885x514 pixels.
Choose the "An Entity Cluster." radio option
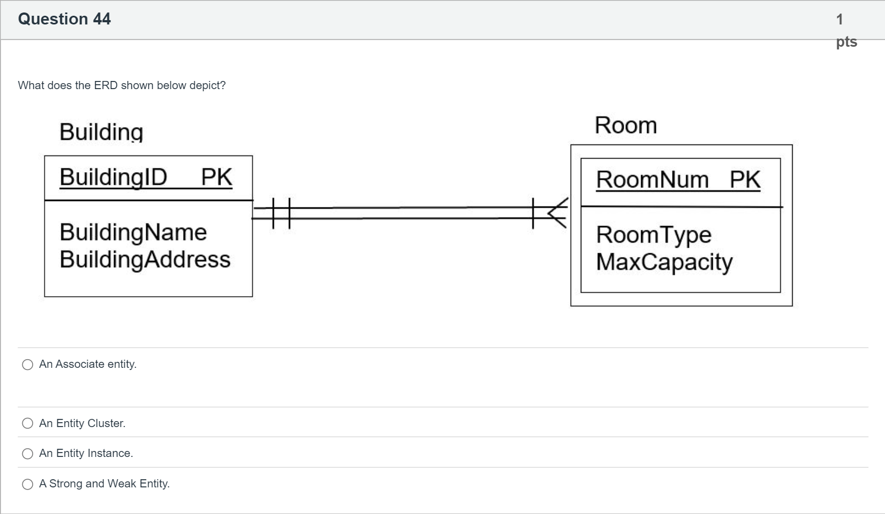tap(28, 424)
